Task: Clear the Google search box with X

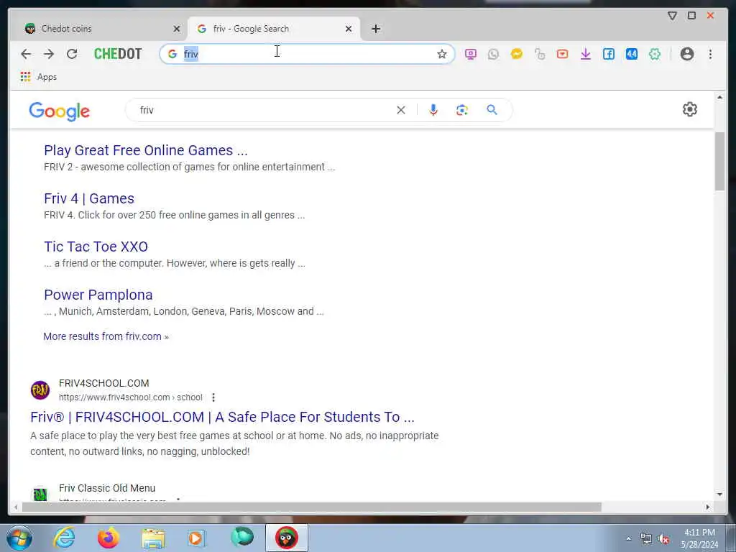Action: tap(401, 110)
